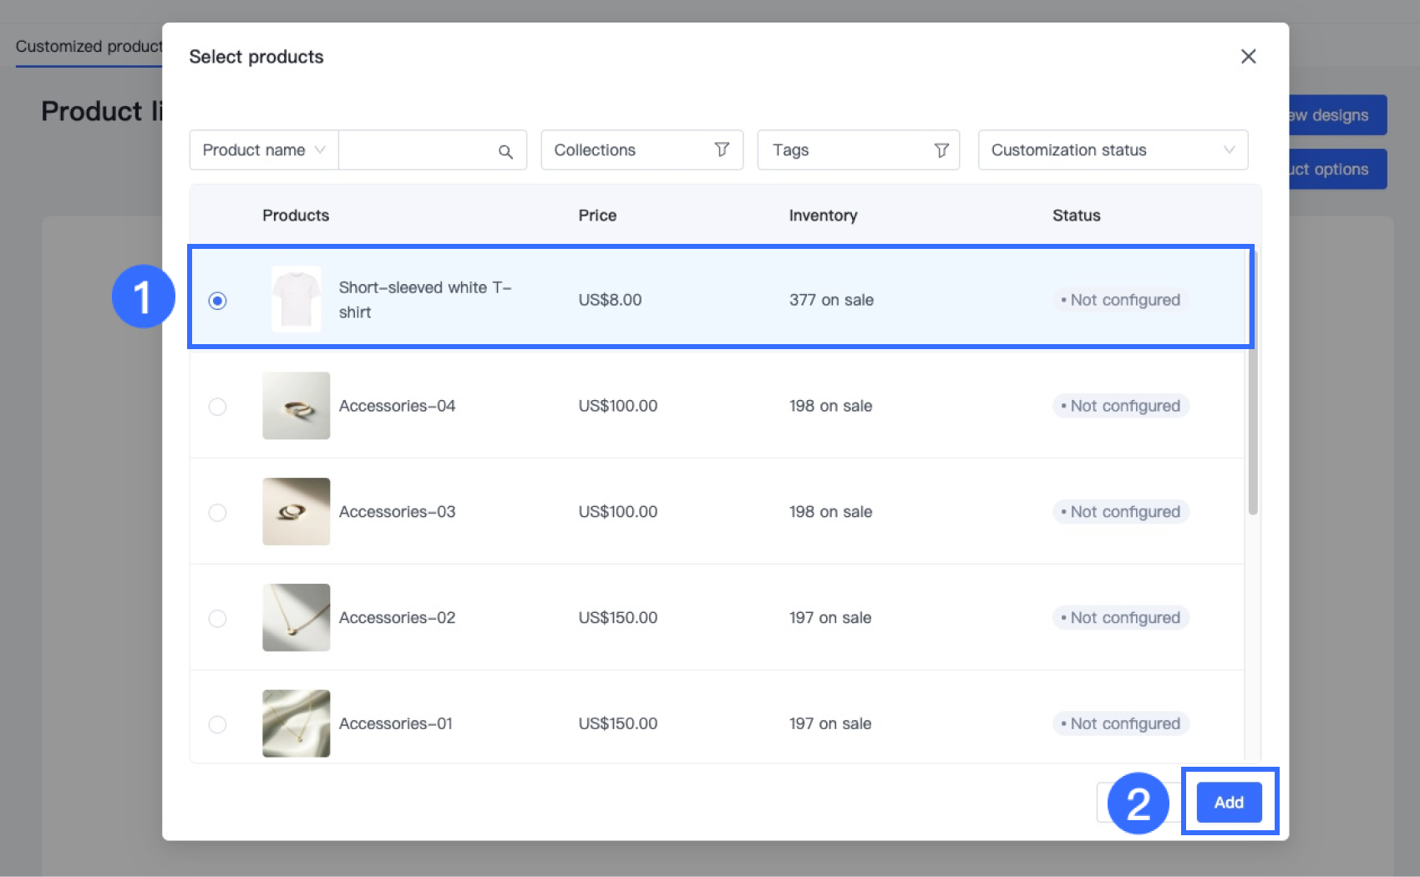
Task: Click the white T-shirt product thumbnail
Action: (296, 300)
